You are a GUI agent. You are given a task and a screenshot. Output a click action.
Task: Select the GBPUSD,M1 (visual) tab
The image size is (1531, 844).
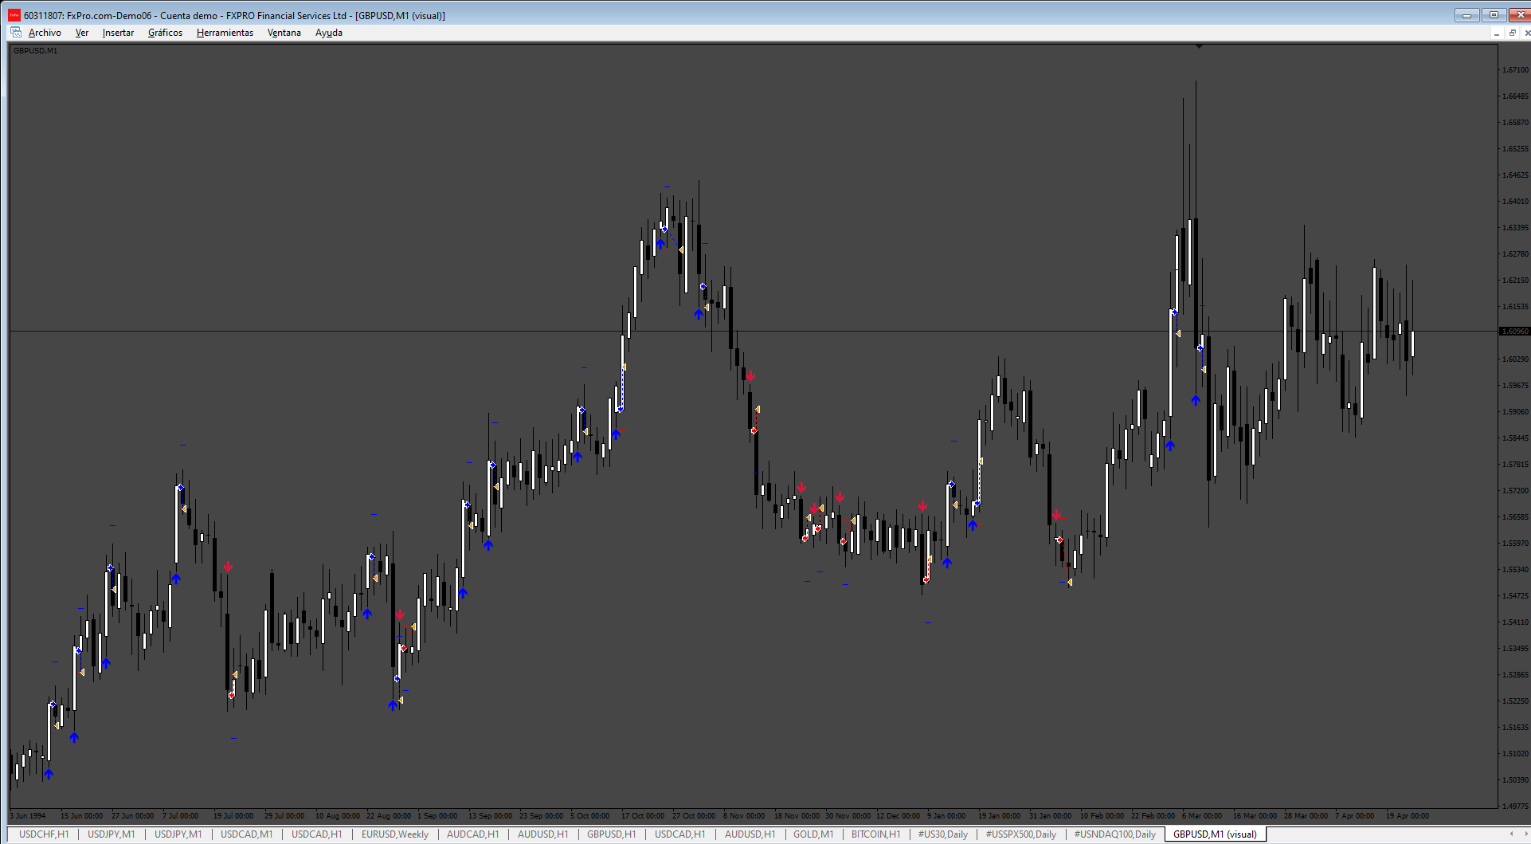pos(1215,834)
